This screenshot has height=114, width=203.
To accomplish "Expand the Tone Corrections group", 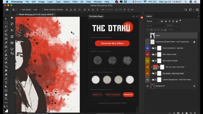I will 151,48.
